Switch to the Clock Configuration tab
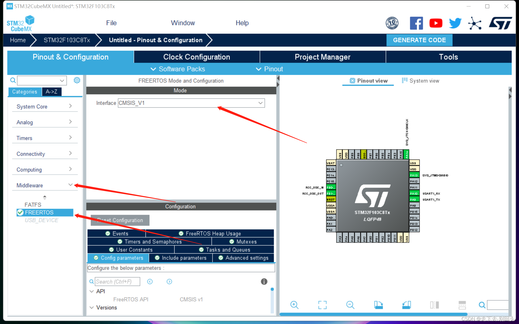Screen dimensions: 519x324 196,57
